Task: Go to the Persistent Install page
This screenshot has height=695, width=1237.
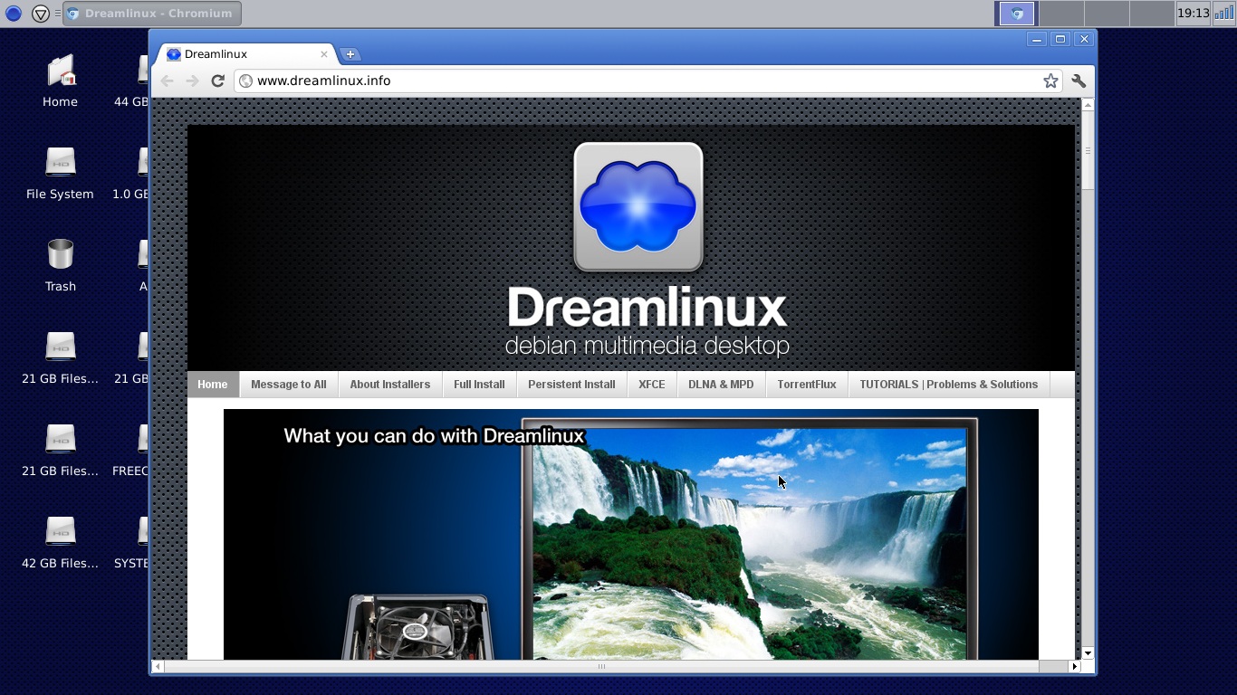Action: coord(571,385)
